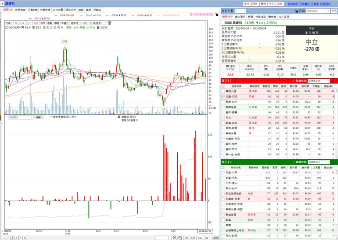This screenshot has width=338, height=240.
Task: Click the 20MA legend entry
Action: (119, 15)
